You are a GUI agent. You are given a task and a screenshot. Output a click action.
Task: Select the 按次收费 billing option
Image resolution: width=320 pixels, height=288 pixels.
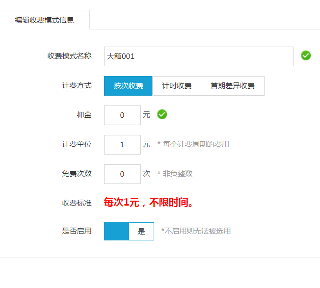point(128,86)
